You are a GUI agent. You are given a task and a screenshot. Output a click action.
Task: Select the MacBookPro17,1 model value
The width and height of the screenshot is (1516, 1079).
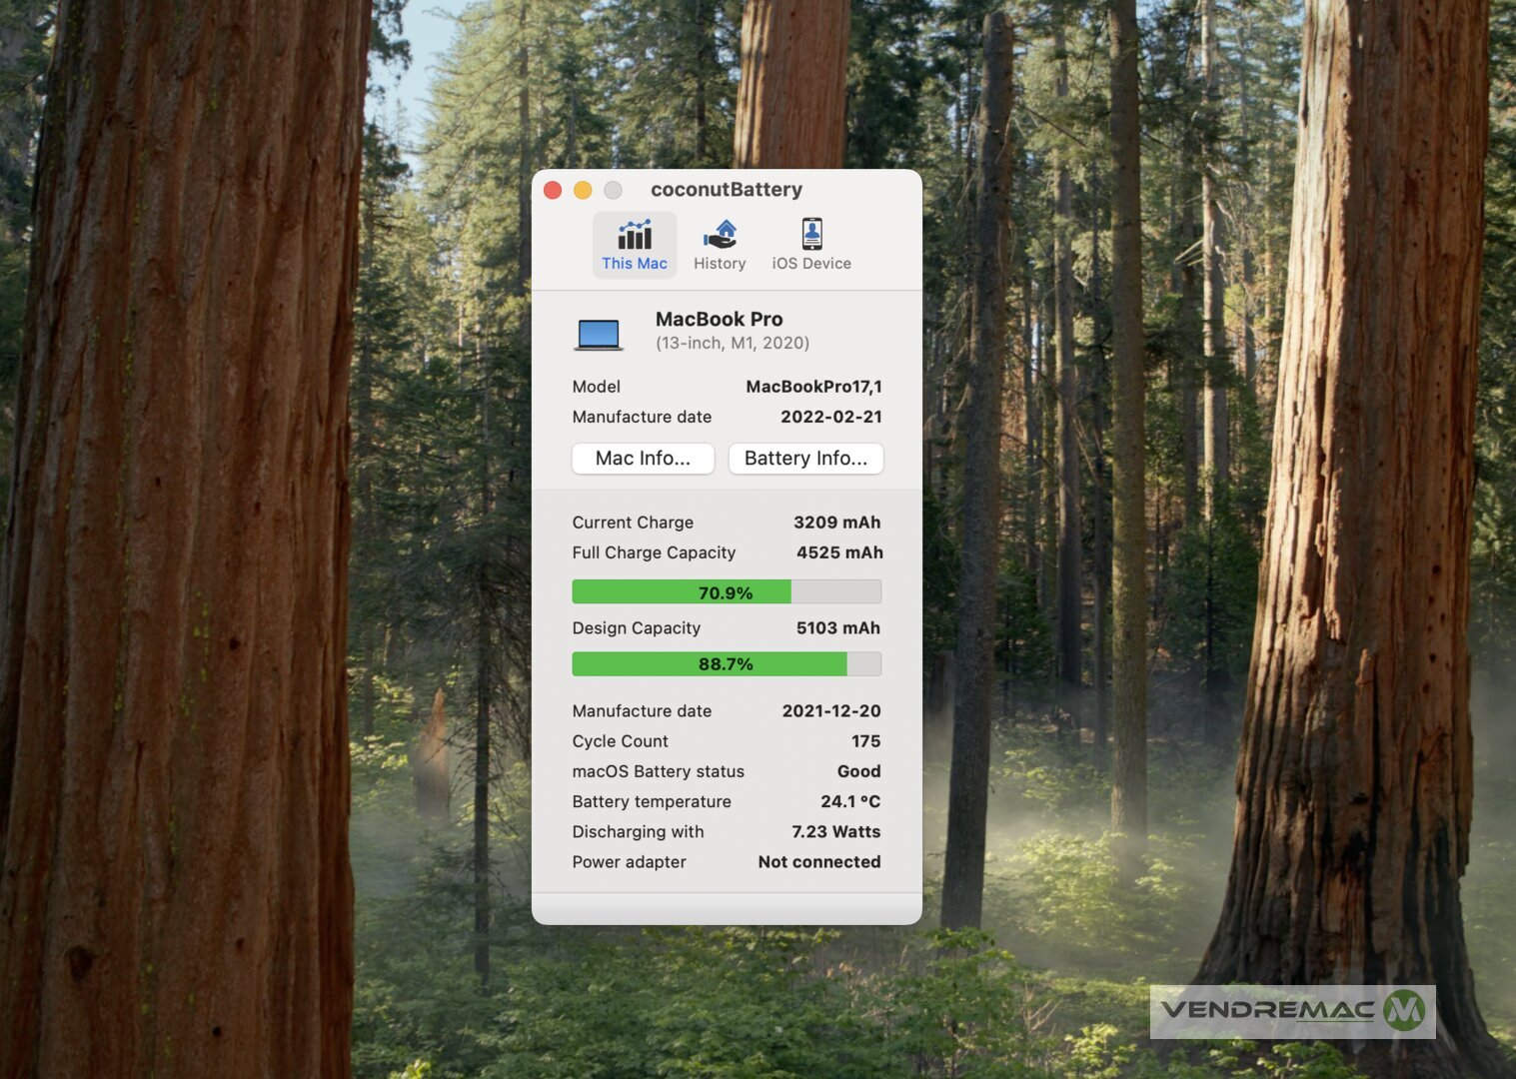813,387
